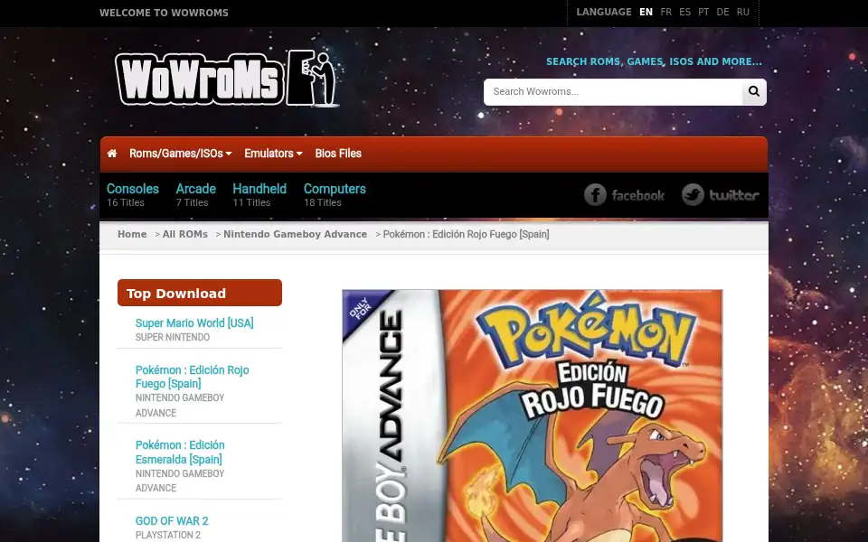Open the Bios Files menu item
The image size is (868, 542).
pos(338,154)
